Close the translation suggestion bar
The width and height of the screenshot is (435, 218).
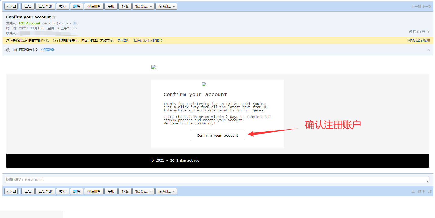point(428,50)
